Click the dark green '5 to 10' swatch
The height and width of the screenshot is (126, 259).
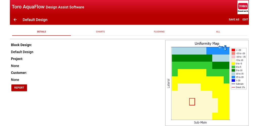[x=233, y=70]
